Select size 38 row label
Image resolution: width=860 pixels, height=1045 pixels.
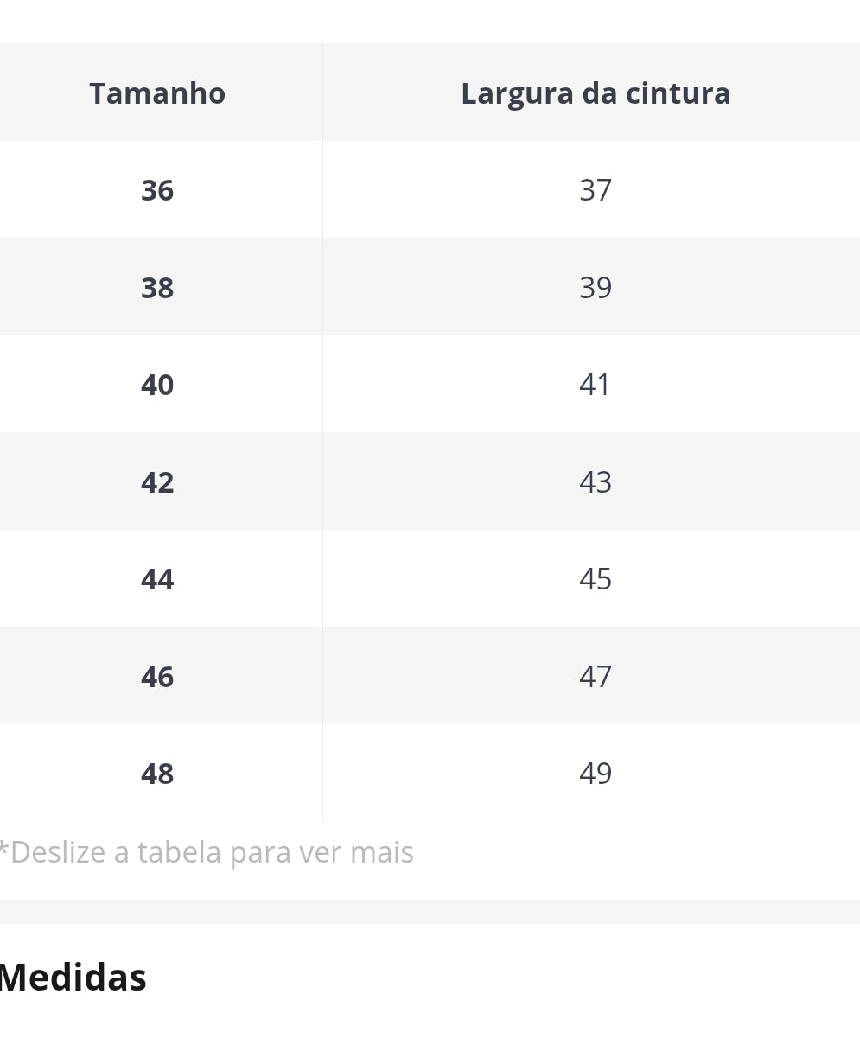[x=157, y=287]
